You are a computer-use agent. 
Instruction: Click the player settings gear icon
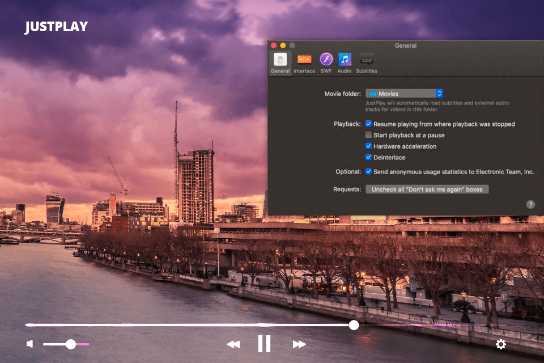click(501, 344)
